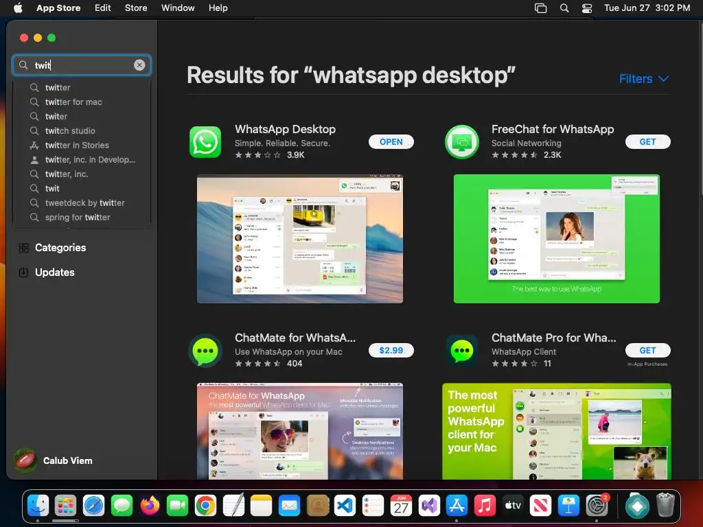This screenshot has width=703, height=527.
Task: Open the Calub Viem account profile
Action: [x=53, y=460]
